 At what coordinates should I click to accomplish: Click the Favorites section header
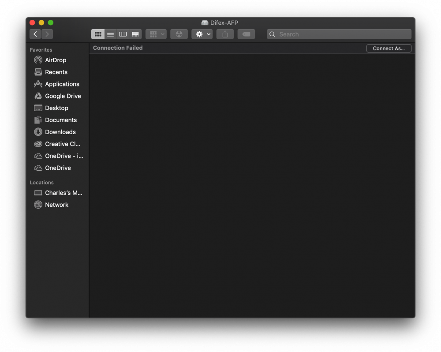(41, 50)
